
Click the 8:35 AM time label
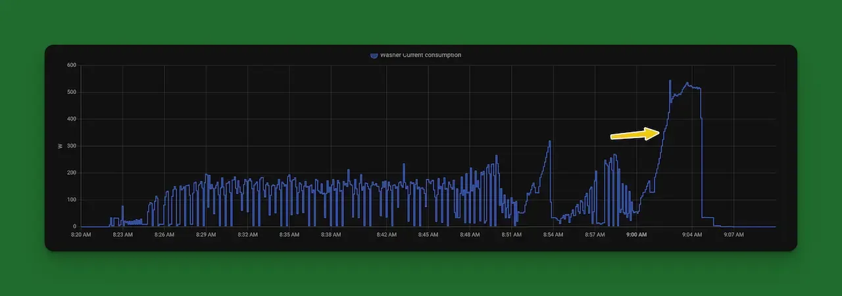tap(289, 234)
